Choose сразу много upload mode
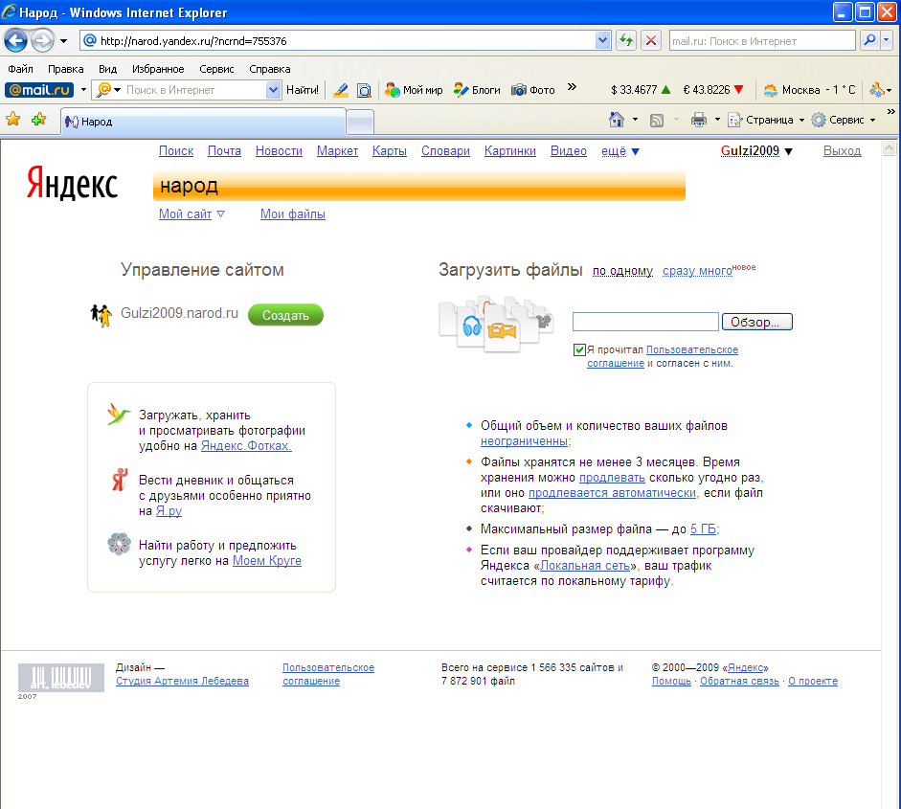Viewport: 901px width, 809px height. click(697, 271)
